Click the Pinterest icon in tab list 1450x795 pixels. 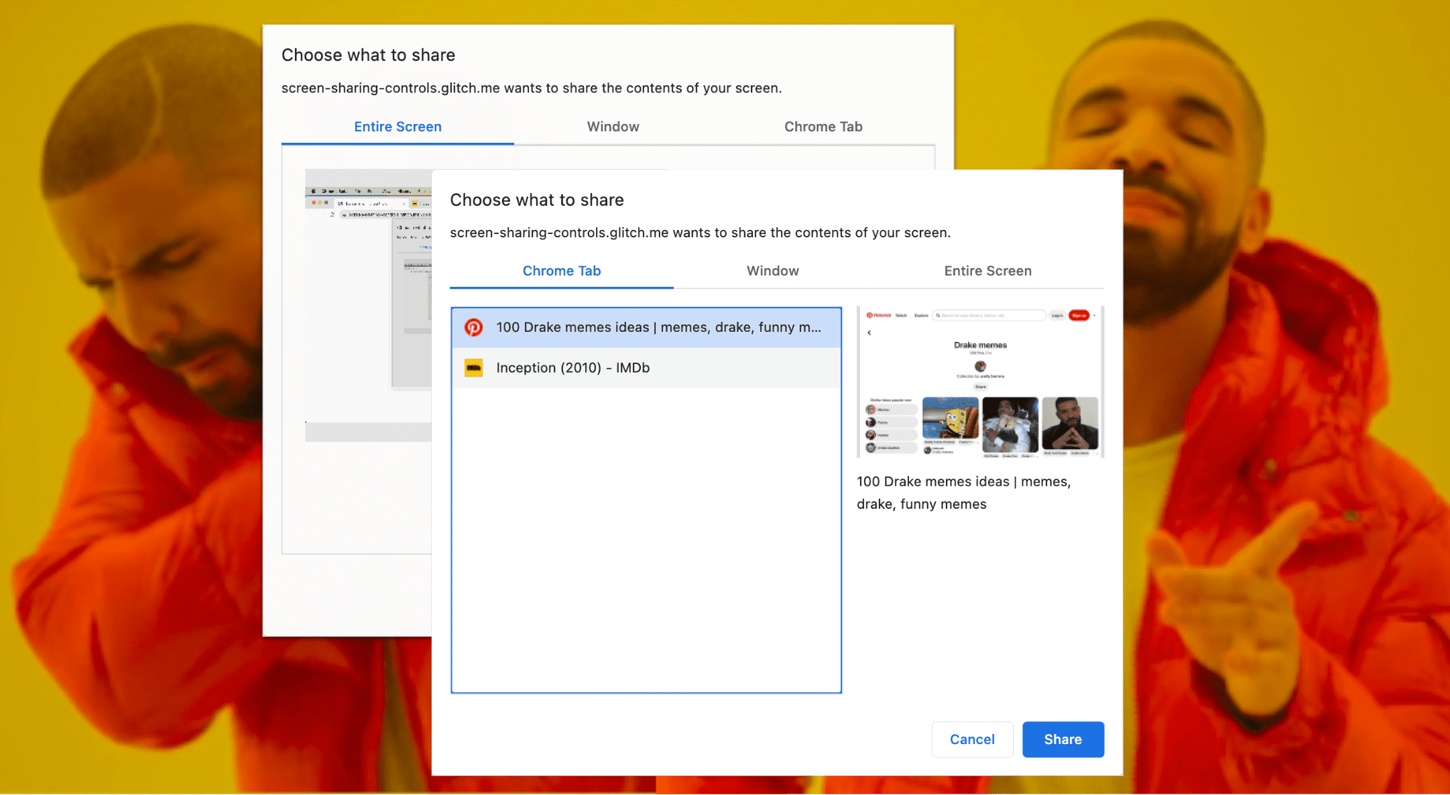pos(474,327)
